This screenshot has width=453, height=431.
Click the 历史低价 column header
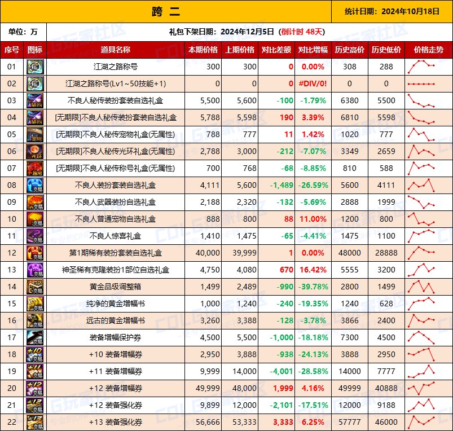[x=386, y=50]
